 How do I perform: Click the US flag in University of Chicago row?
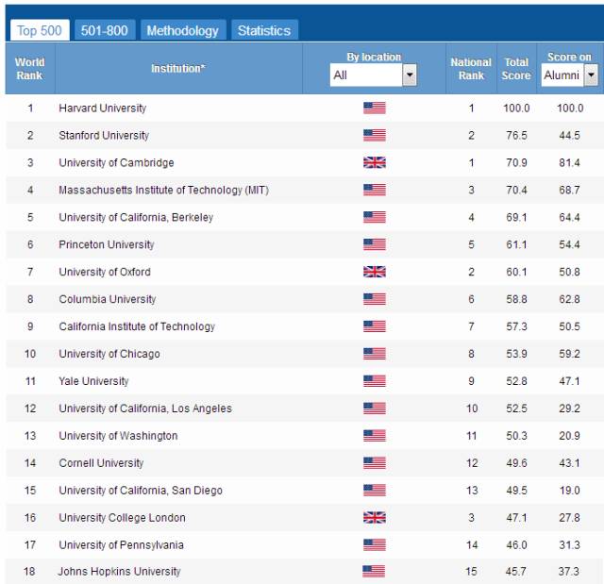[375, 354]
